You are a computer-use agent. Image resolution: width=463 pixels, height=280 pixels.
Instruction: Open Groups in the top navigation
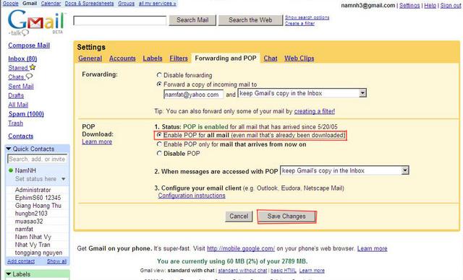point(126,4)
